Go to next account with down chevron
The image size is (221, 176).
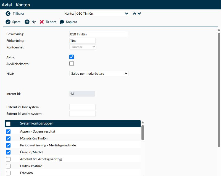[139, 14]
